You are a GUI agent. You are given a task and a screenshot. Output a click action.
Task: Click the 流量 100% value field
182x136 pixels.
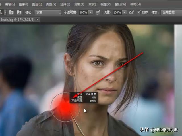point(117,12)
